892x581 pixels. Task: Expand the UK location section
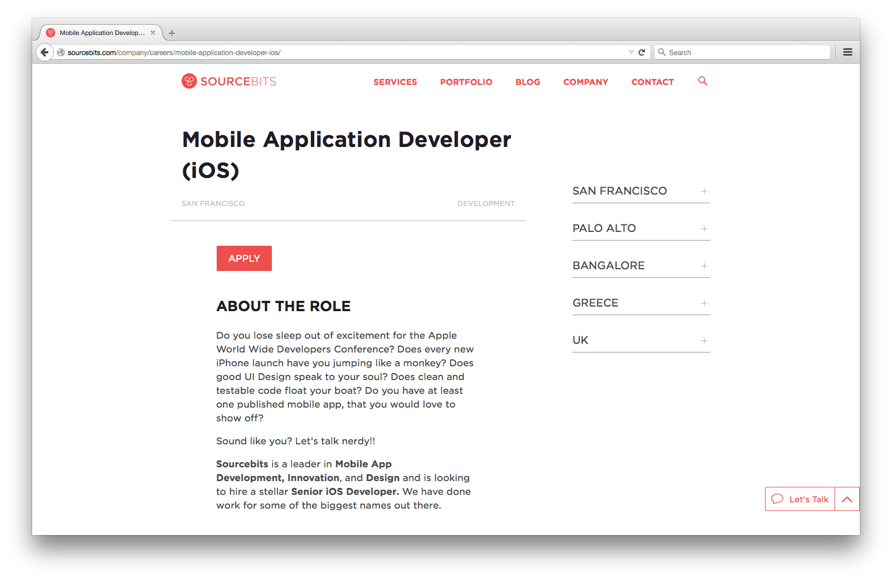click(641, 340)
